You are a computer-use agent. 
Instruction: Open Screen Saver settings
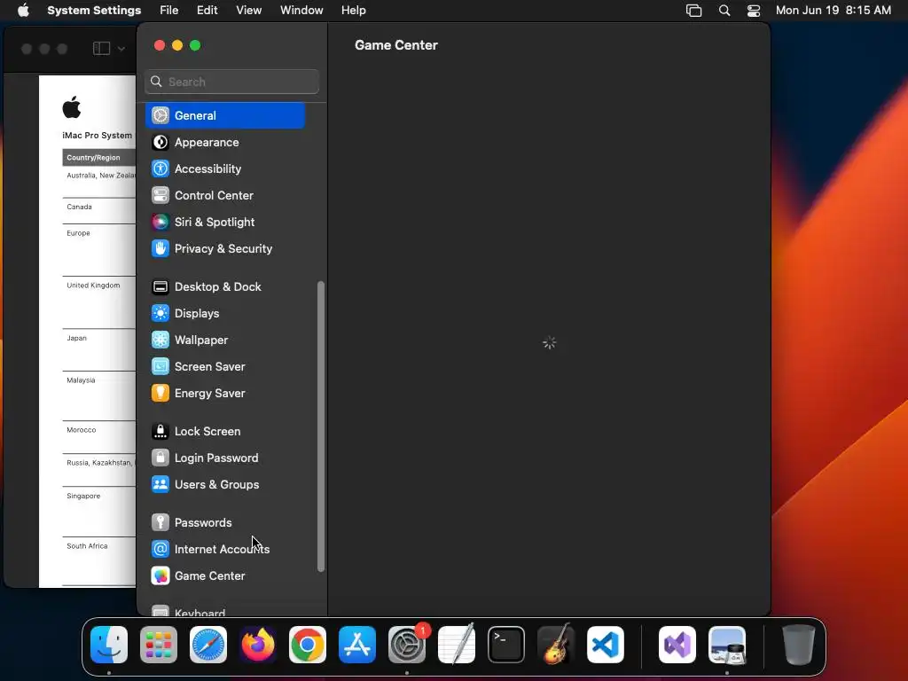(x=225, y=366)
